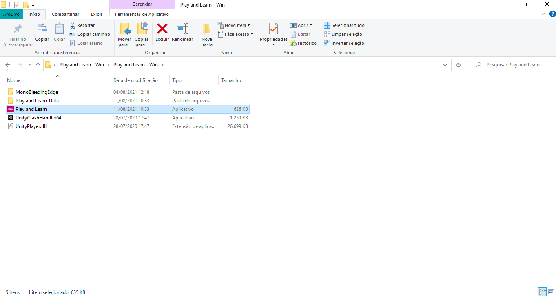Click Properties icon in quick access toolbar

pos(16,5)
